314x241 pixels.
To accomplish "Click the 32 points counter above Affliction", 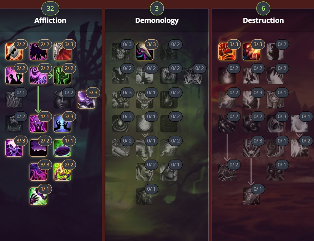I will coord(50,9).
